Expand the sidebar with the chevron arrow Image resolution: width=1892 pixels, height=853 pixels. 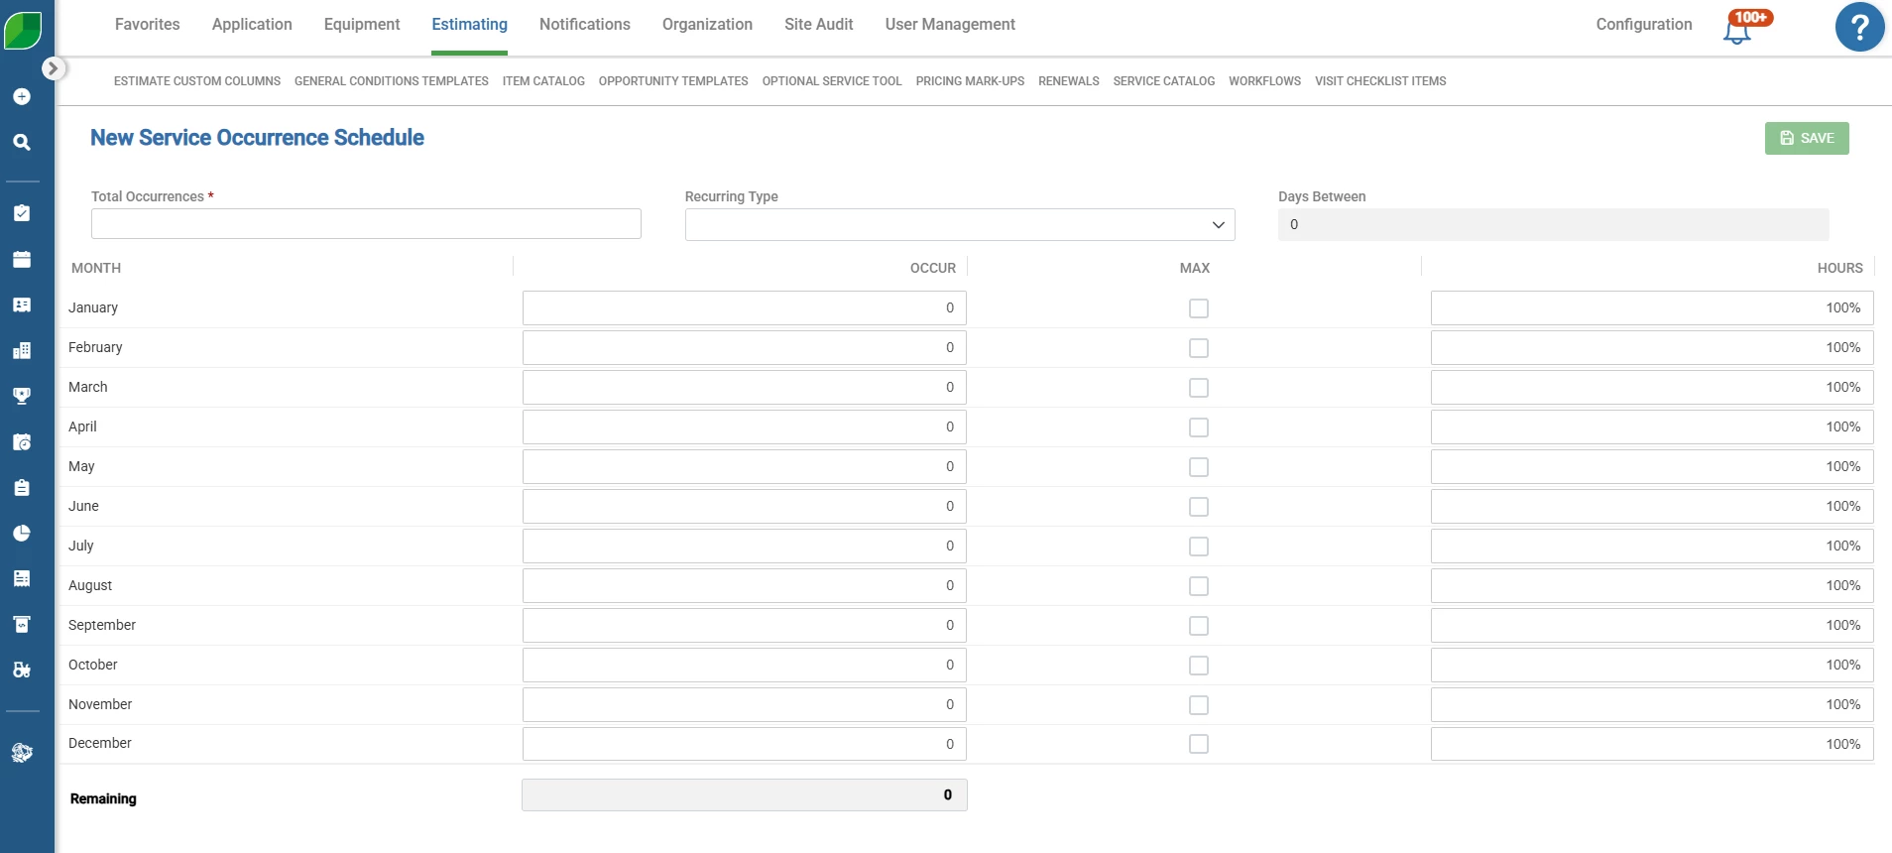(x=54, y=68)
